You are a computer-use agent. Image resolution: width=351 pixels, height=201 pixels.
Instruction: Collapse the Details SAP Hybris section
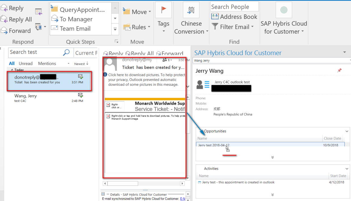click(x=103, y=194)
